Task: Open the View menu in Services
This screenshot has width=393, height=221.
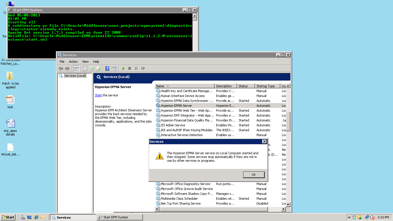Action: (x=85, y=62)
